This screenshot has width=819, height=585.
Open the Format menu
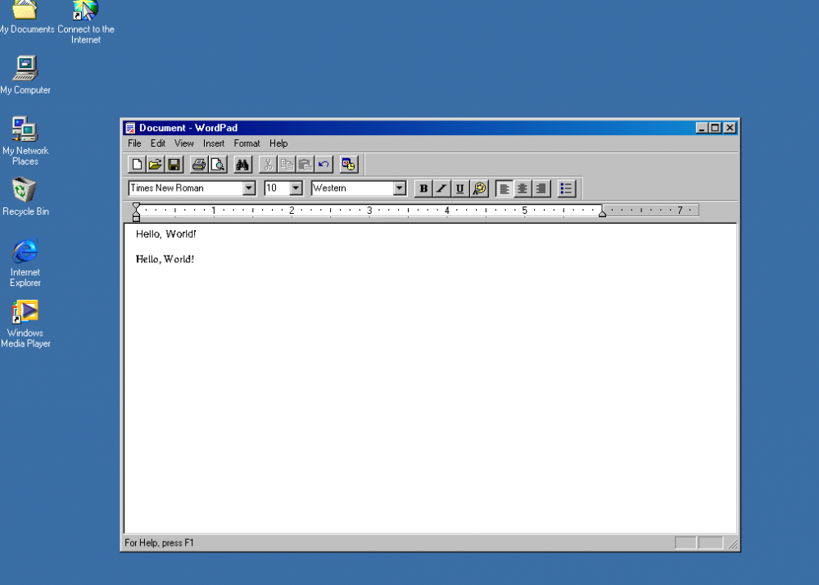click(247, 143)
